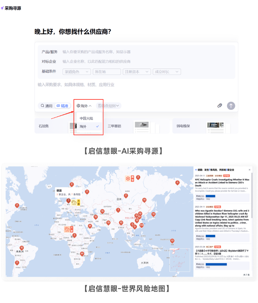Click the circular up-arrow submit icon
This screenshot has height=303, width=258.
pos(231,106)
